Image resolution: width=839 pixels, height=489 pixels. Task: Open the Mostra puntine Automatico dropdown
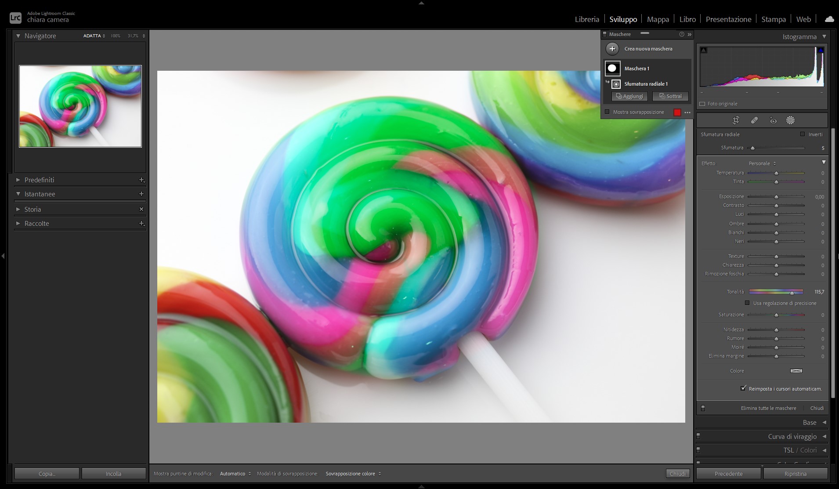tap(235, 474)
